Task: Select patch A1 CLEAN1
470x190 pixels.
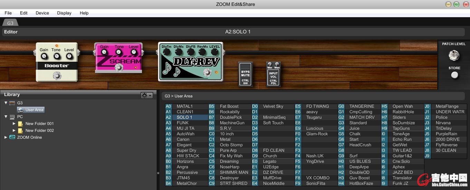Action: [186, 112]
